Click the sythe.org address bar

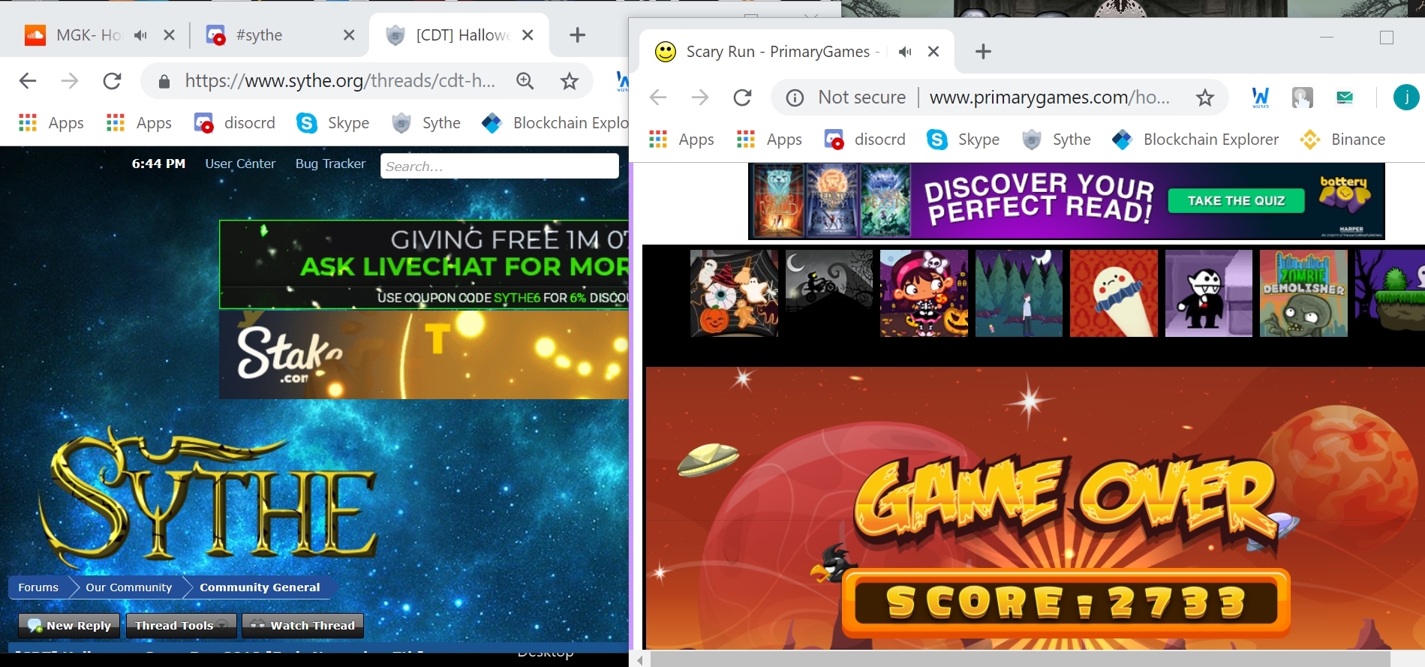[339, 81]
